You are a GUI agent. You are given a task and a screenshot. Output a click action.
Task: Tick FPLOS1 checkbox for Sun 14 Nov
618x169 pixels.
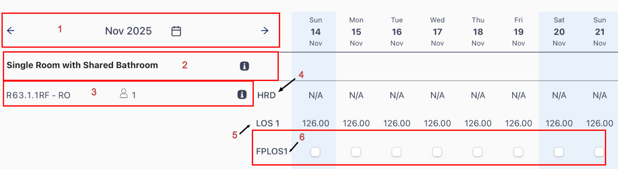click(x=315, y=152)
